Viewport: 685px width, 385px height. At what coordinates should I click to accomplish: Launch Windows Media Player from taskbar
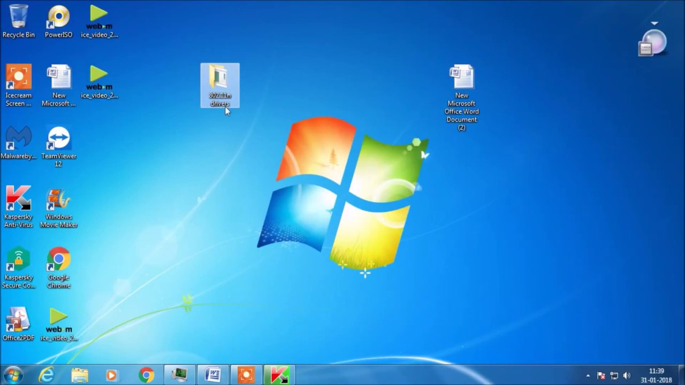[x=112, y=375]
